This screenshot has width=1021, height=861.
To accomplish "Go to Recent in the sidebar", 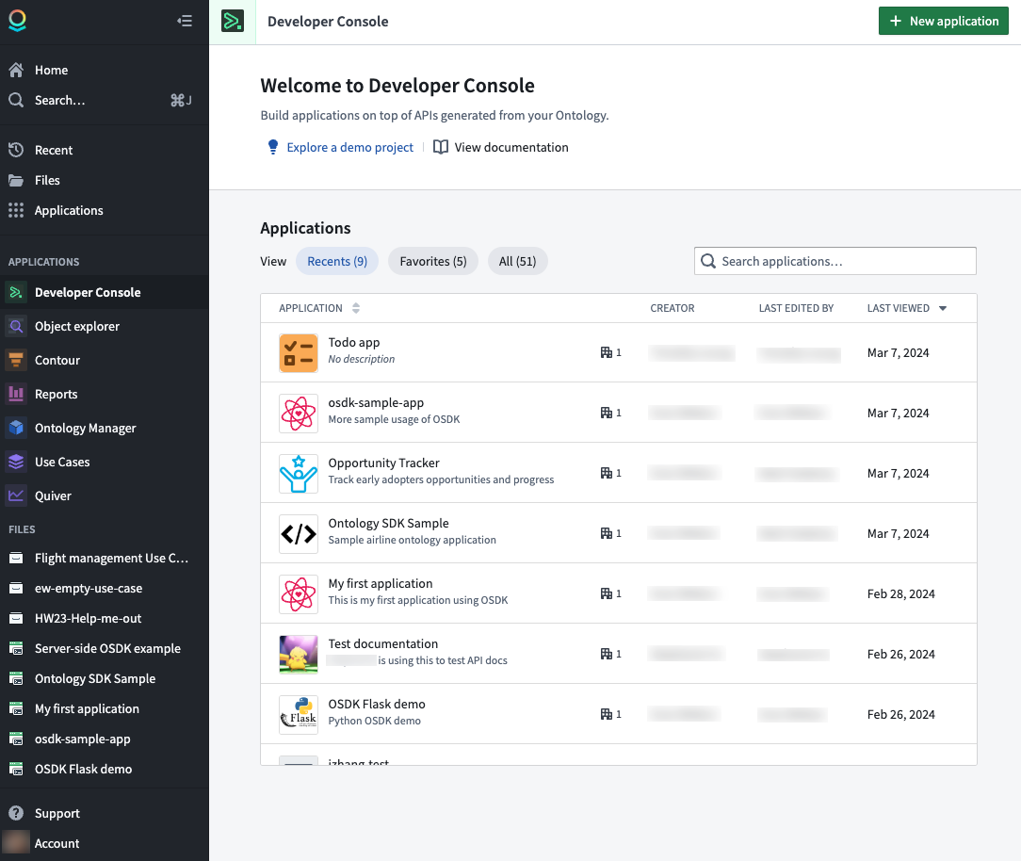I will click(53, 150).
